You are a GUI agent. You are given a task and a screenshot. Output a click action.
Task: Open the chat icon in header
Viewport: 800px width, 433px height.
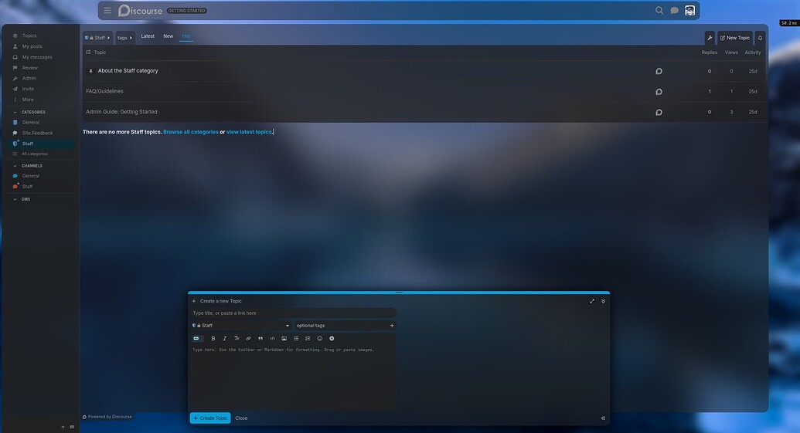coord(674,11)
